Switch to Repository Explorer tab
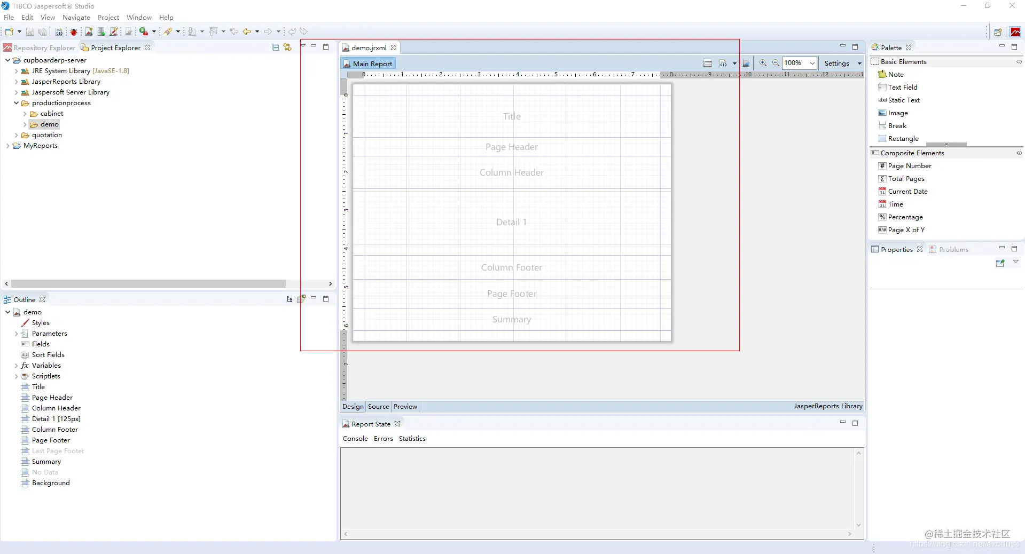This screenshot has width=1025, height=554. tap(40, 48)
